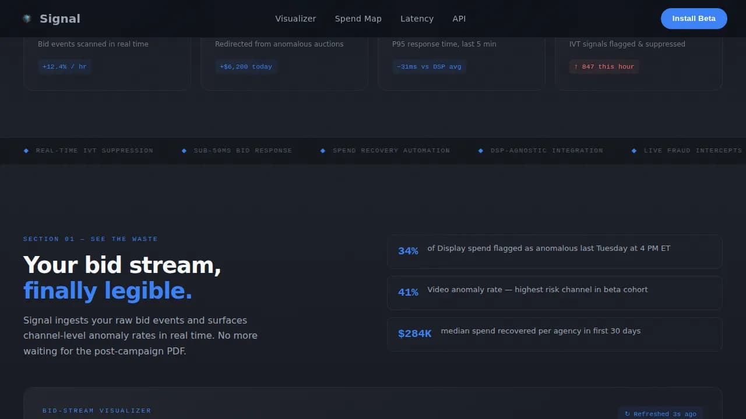Open the Visualizer nav item

pyautogui.click(x=295, y=19)
